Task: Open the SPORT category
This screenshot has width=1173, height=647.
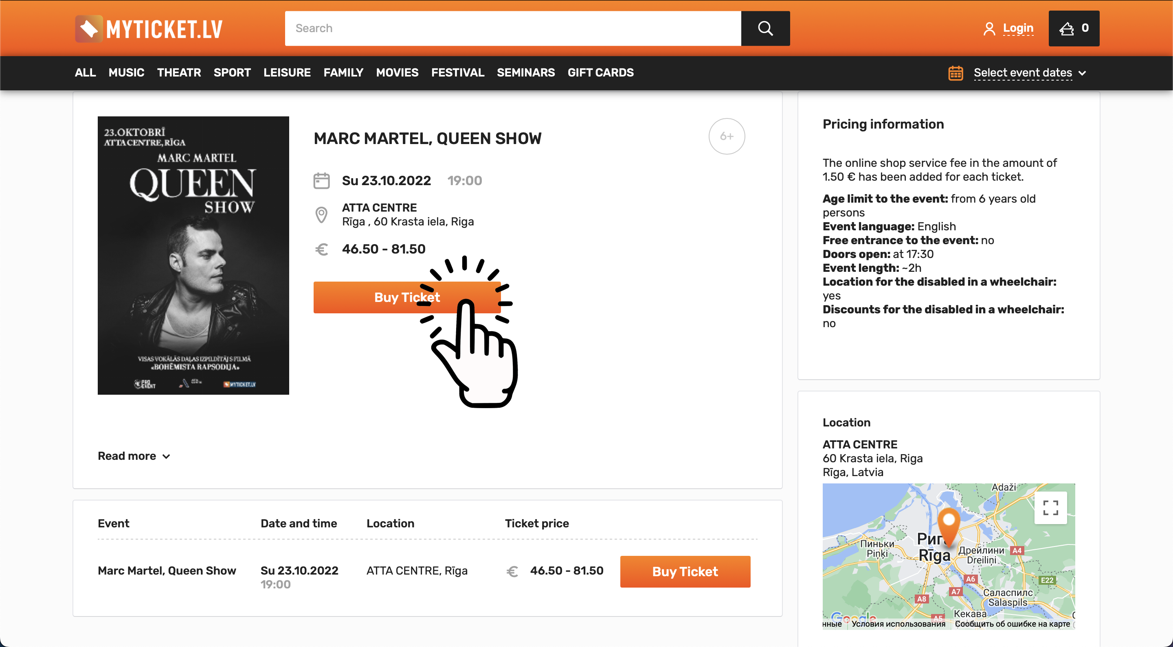Action: tap(232, 73)
